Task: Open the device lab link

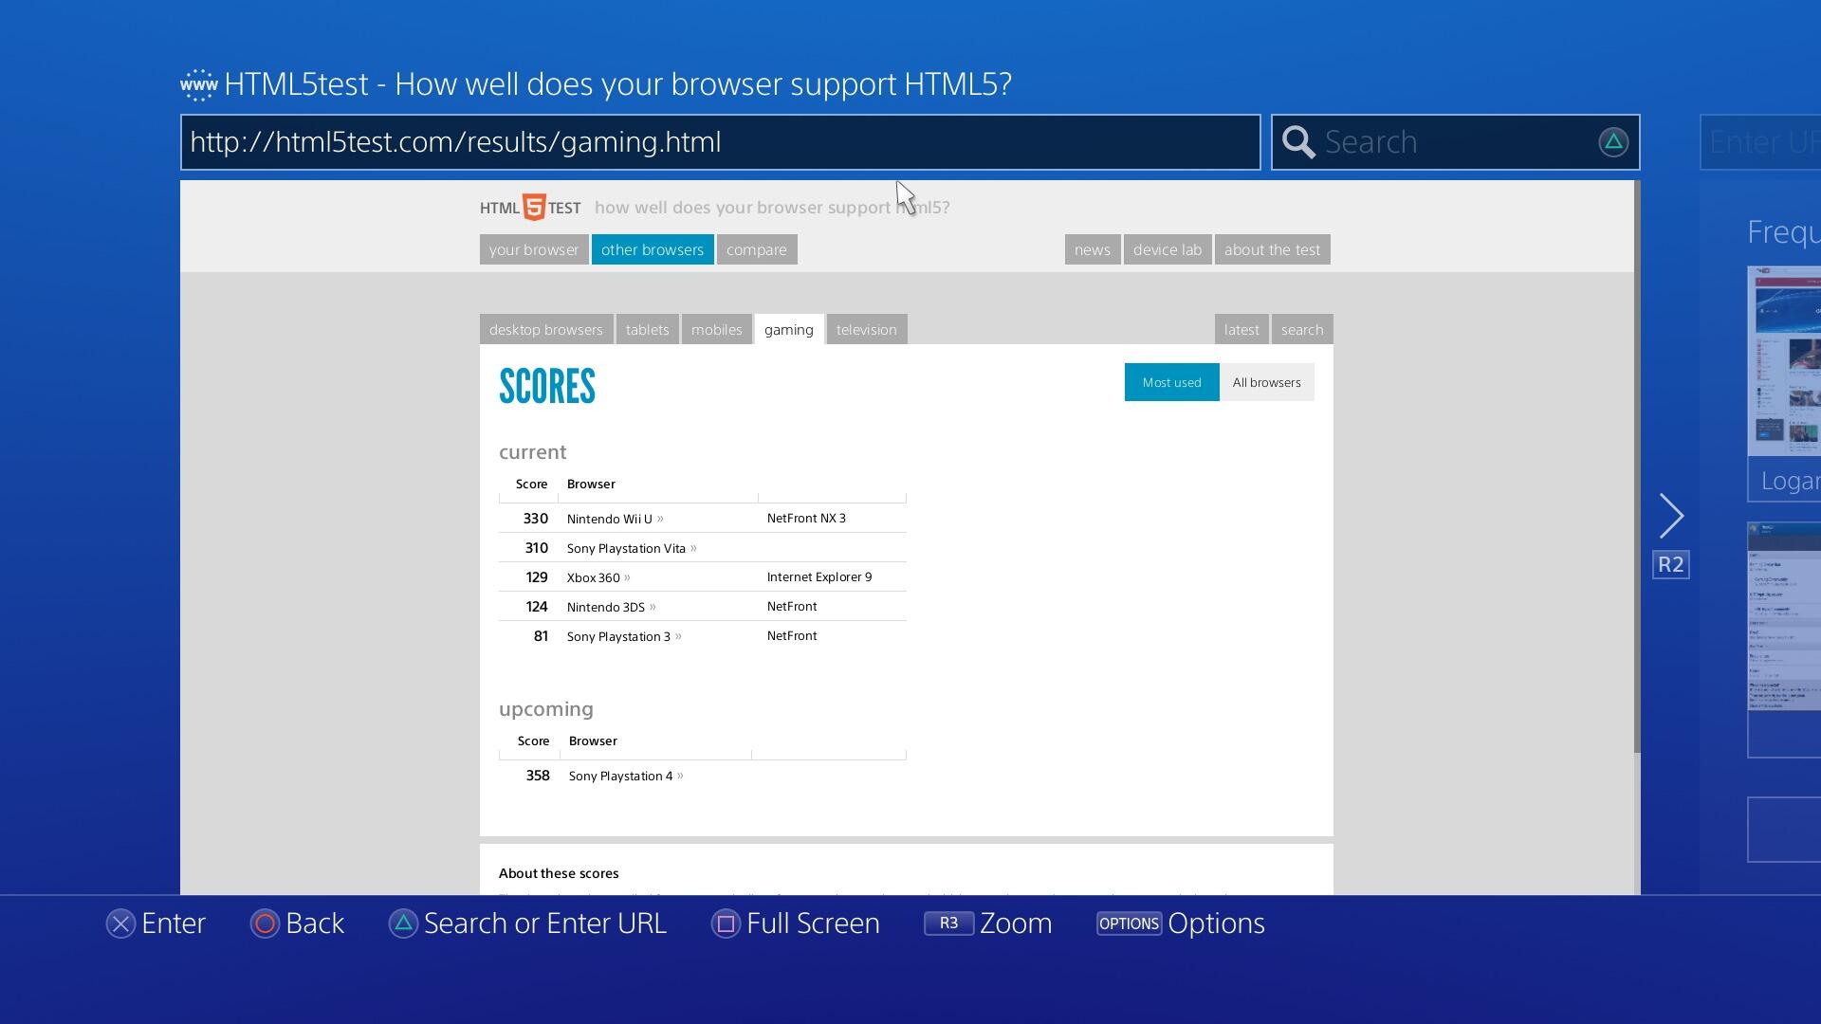Action: [x=1167, y=249]
